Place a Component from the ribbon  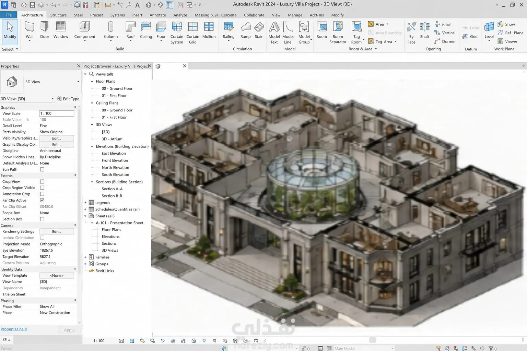click(85, 31)
